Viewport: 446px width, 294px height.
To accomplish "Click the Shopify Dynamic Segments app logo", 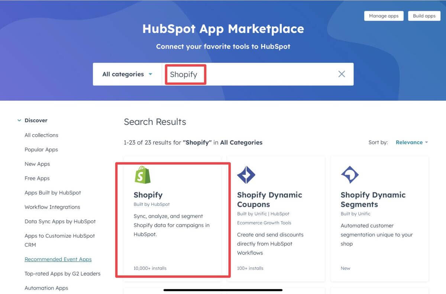I will (350, 175).
